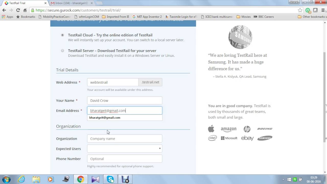Viewport: 327px width, 184px height.
Task: Click the Boeing logo
Action: [x=265, y=129]
